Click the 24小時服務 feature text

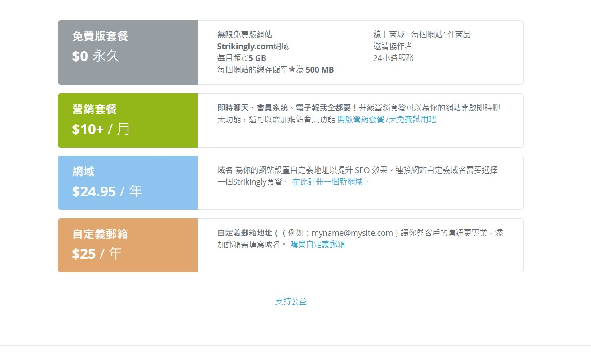tap(392, 58)
